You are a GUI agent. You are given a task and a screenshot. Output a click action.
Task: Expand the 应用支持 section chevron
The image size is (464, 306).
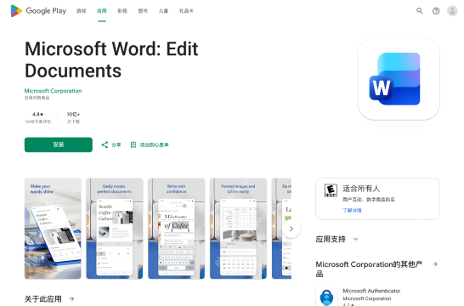tap(355, 239)
